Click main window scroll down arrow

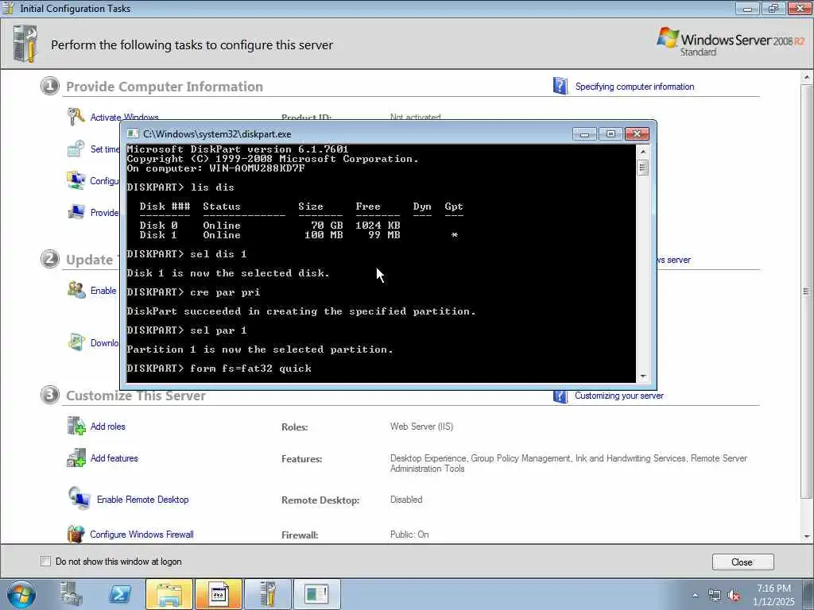tap(806, 536)
